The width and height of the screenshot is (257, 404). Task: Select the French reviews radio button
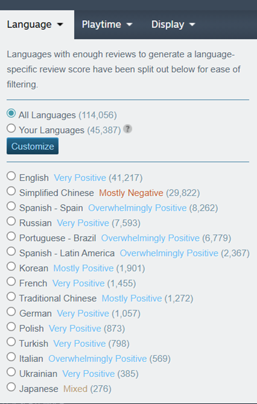click(11, 282)
